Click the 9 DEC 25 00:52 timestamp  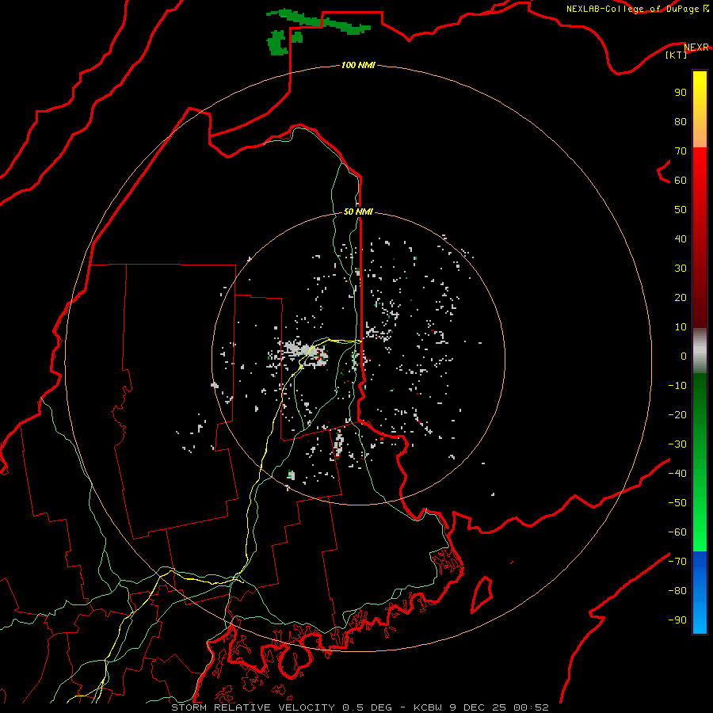tap(500, 707)
